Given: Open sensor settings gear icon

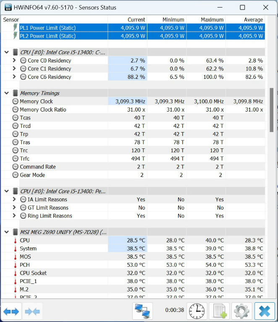Looking at the screenshot, I should point(242,312).
